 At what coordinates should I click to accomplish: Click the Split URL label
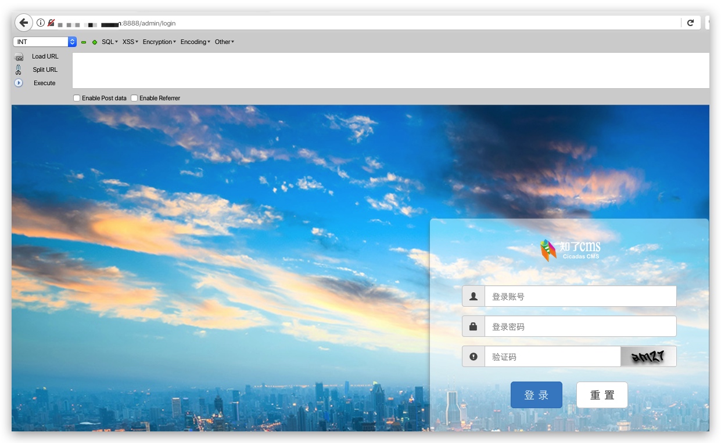tap(45, 70)
